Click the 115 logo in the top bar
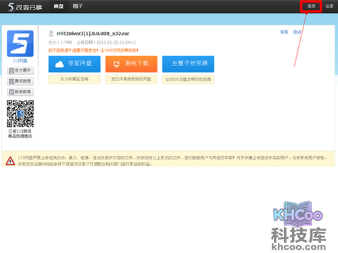The image size is (338, 253). pyautogui.click(x=24, y=7)
